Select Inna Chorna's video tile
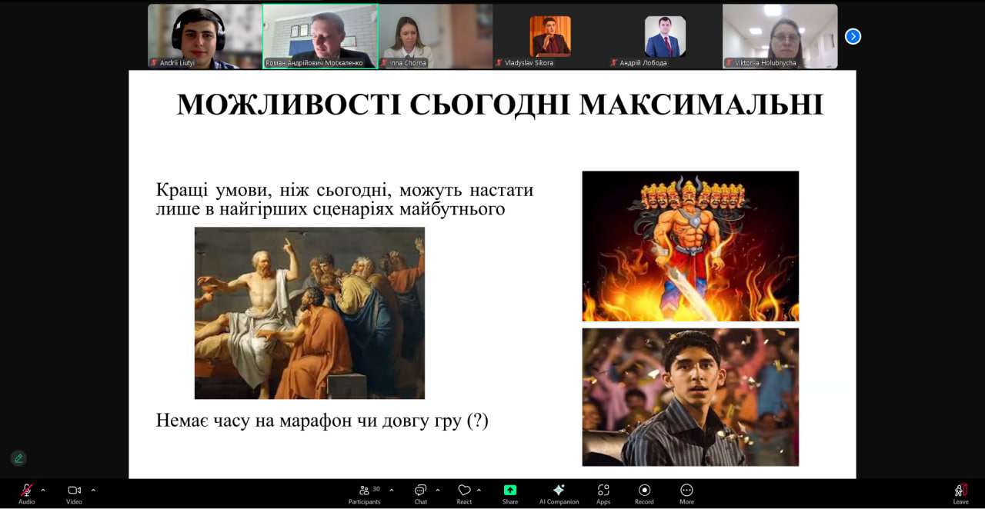The width and height of the screenshot is (985, 509). [x=436, y=36]
